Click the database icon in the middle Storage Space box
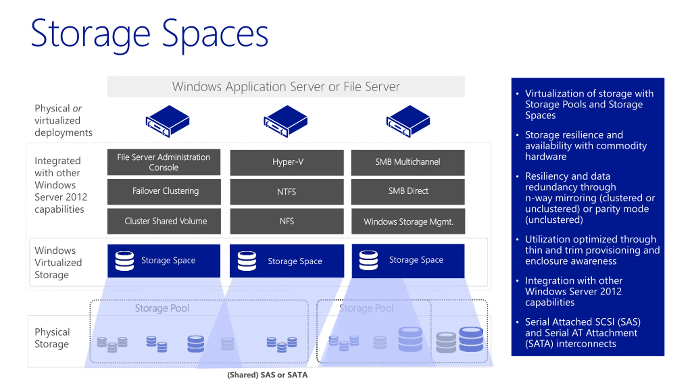Screen dimensions: 692x389 247,261
